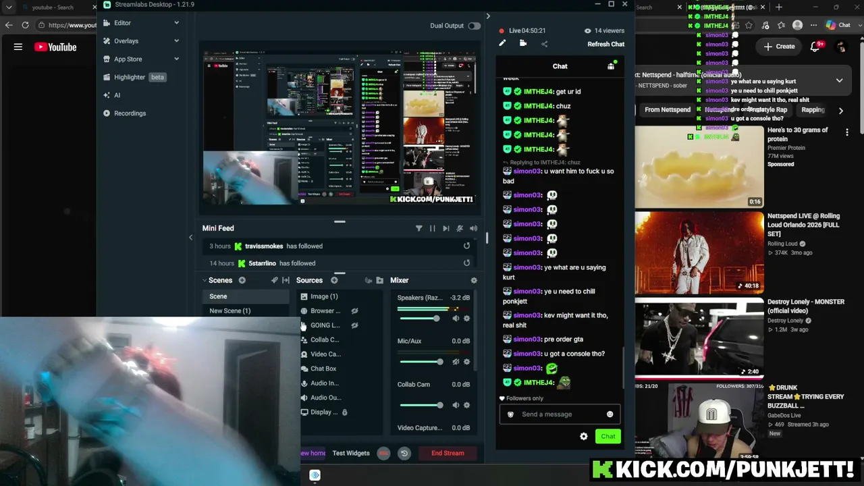
Task: Toggle visibility of the Browser source
Action: 354,311
